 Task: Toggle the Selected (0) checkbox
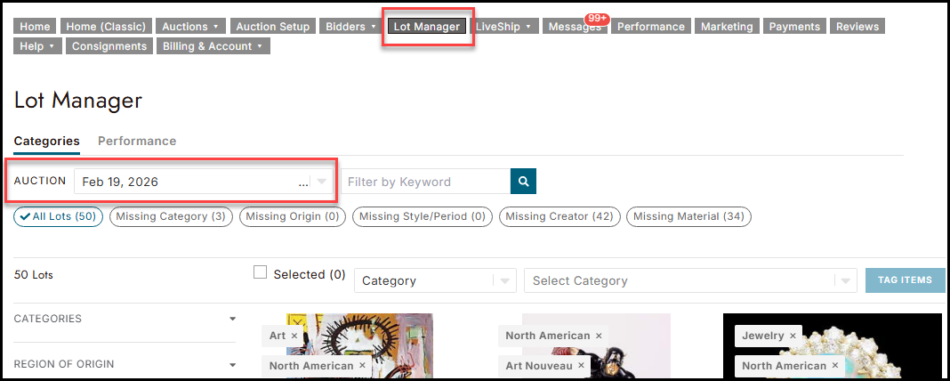pos(260,272)
